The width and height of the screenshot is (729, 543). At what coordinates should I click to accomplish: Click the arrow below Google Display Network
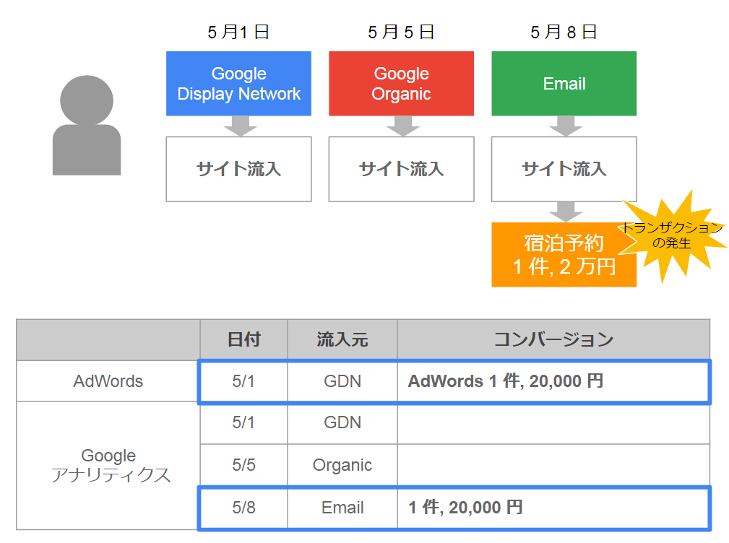coord(241,126)
